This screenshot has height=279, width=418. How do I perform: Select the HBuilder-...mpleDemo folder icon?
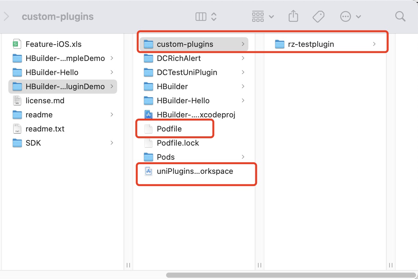click(x=17, y=58)
